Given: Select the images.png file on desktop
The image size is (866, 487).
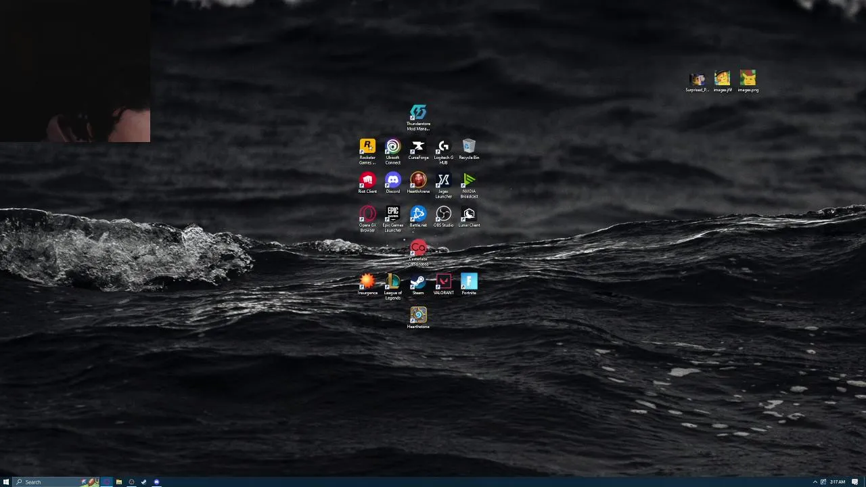Looking at the screenshot, I should click(748, 82).
